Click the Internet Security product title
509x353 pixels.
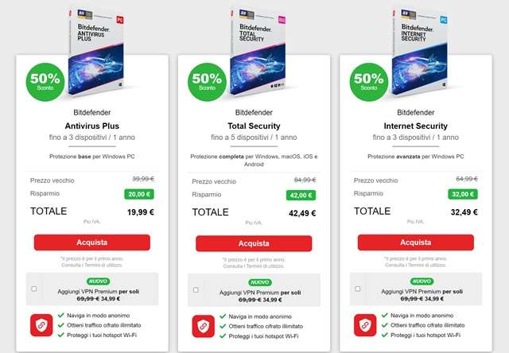point(416,126)
